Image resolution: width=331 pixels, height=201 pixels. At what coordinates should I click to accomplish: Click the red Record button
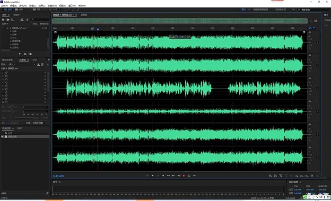tap(183, 175)
